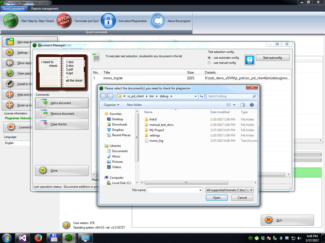
Task: Click the File name input field
Action: tap(173, 190)
